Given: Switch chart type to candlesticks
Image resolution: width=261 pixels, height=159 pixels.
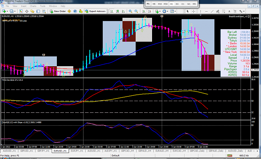Looking at the screenshot, I should click(117, 11).
